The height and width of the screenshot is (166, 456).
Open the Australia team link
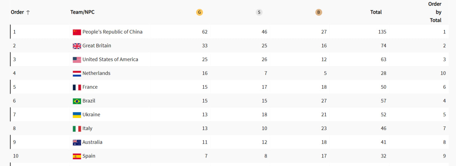click(x=92, y=142)
